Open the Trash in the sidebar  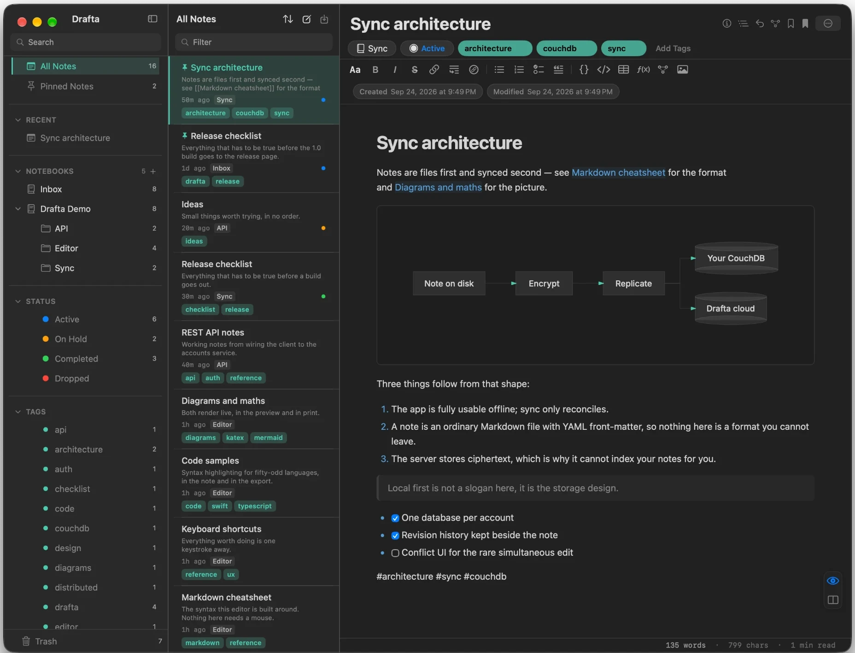tap(86, 641)
